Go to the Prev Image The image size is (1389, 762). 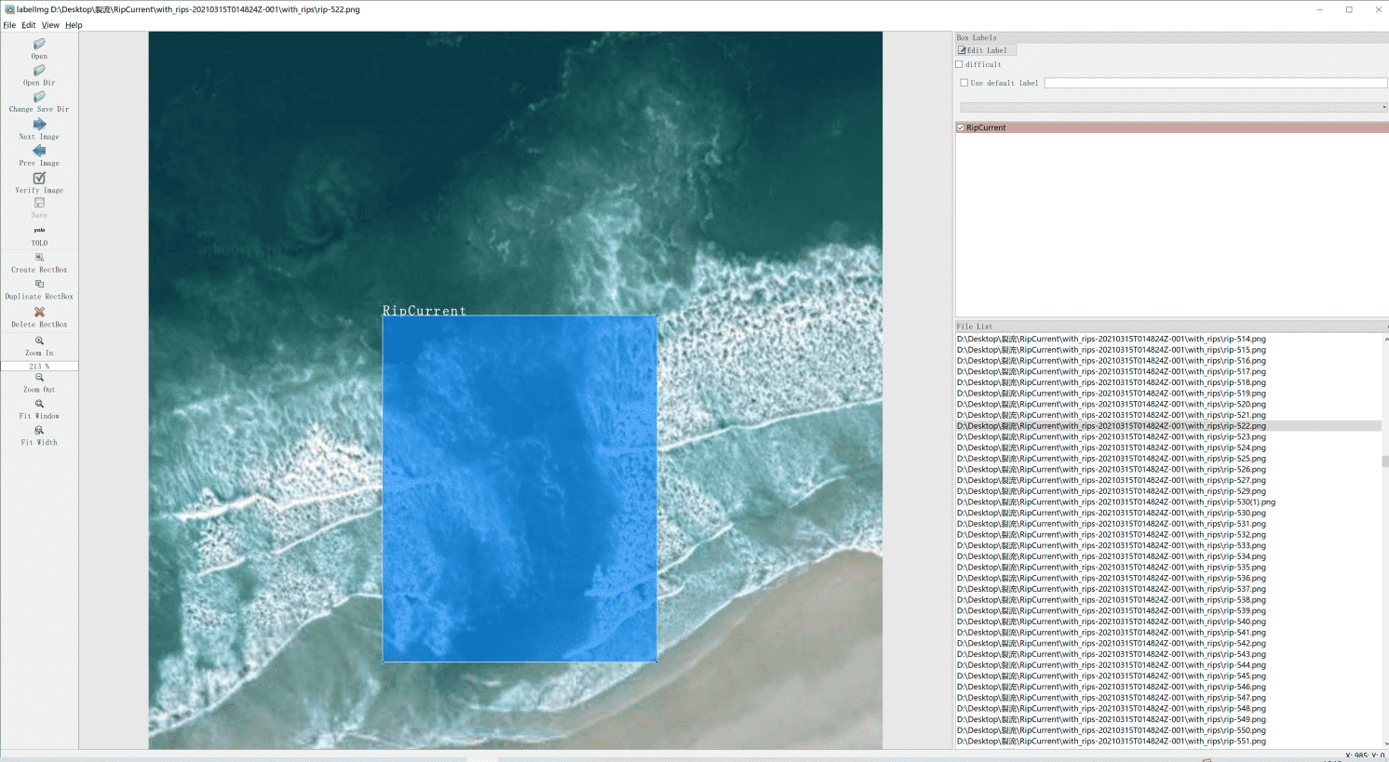click(x=39, y=151)
